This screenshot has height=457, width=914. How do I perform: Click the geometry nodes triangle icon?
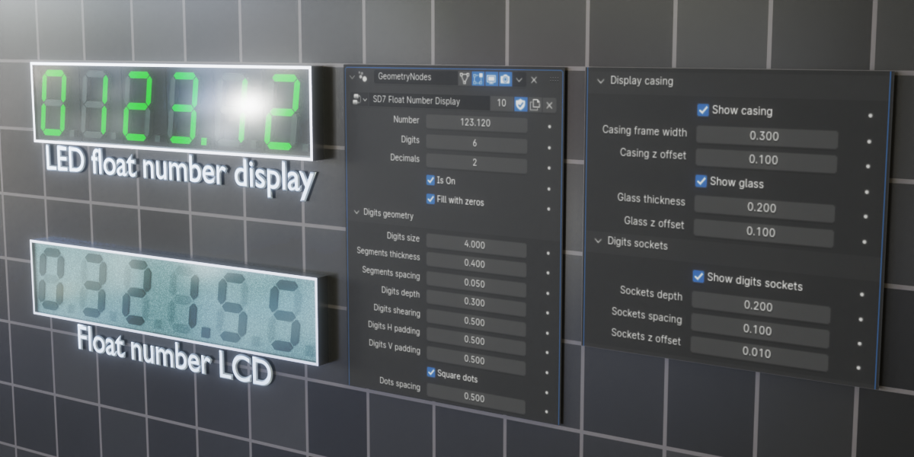pos(464,79)
